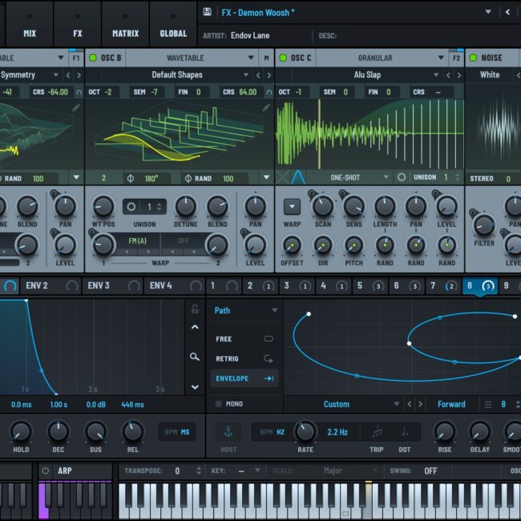
Task: Switch to the MATRIX tab
Action: [x=125, y=34]
